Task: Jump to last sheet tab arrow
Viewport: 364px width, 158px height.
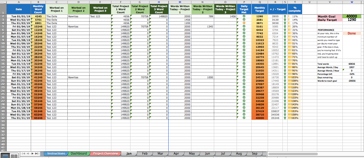Action: click(x=37, y=154)
